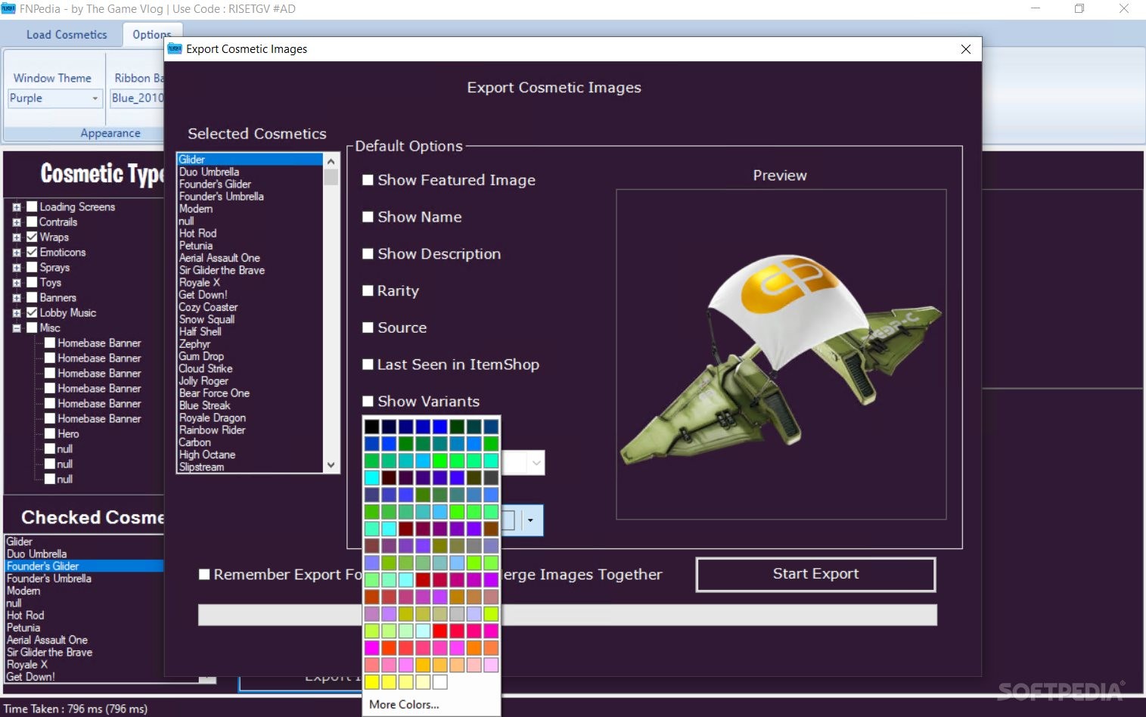Viewport: 1146px width, 717px height.
Task: Uncheck the Emoticons tree checkbox
Action: 32,252
